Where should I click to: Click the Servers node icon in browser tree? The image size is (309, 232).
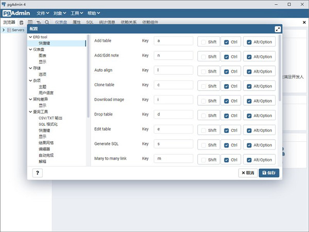coord(9,30)
